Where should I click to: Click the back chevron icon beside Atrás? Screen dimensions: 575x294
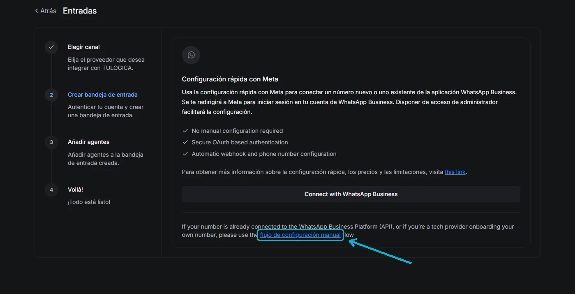pos(37,11)
